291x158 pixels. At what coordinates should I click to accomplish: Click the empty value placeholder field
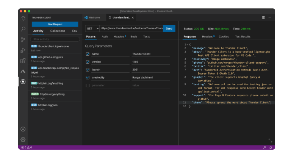151,85
